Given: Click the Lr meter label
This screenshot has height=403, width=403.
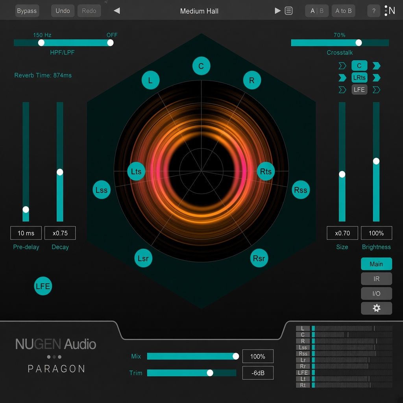Looking at the screenshot, I should point(303,360).
